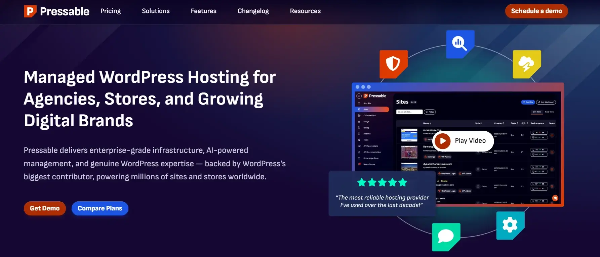Click the blue Add Site button in preview
600x257 pixels.
pos(528,102)
